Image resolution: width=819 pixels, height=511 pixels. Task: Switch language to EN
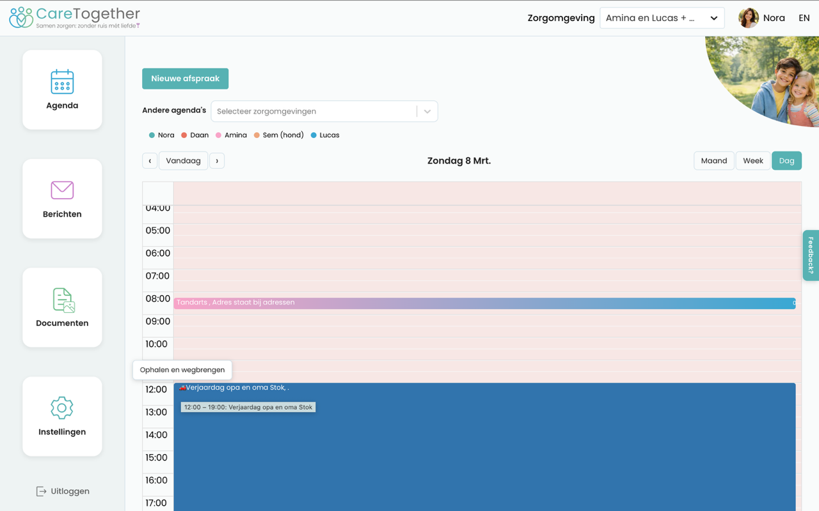pos(804,18)
